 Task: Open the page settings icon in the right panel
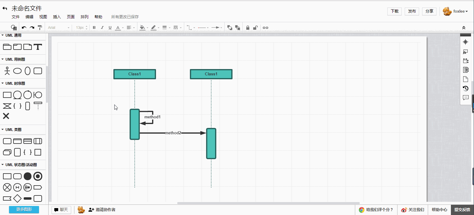466,79
